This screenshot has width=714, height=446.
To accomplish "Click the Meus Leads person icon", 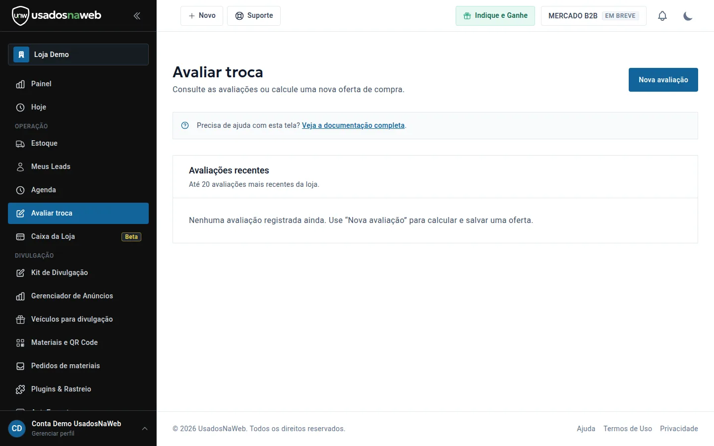I will pos(20,167).
